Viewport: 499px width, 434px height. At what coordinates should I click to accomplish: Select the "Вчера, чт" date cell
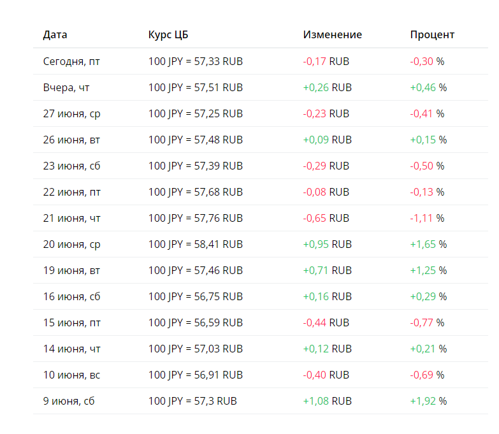tap(67, 88)
